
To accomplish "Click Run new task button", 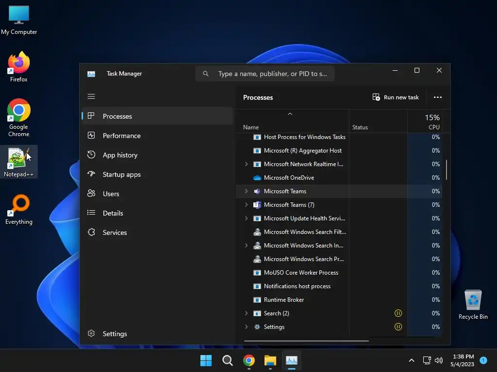I will point(396,97).
